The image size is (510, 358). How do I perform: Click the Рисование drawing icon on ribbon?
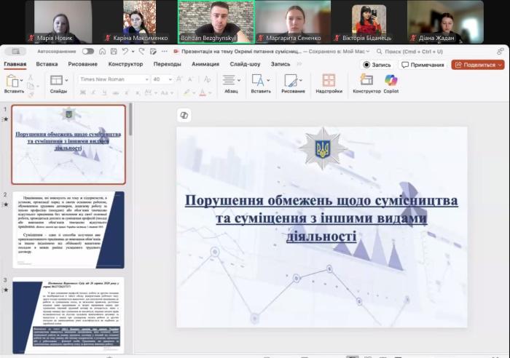click(x=291, y=81)
